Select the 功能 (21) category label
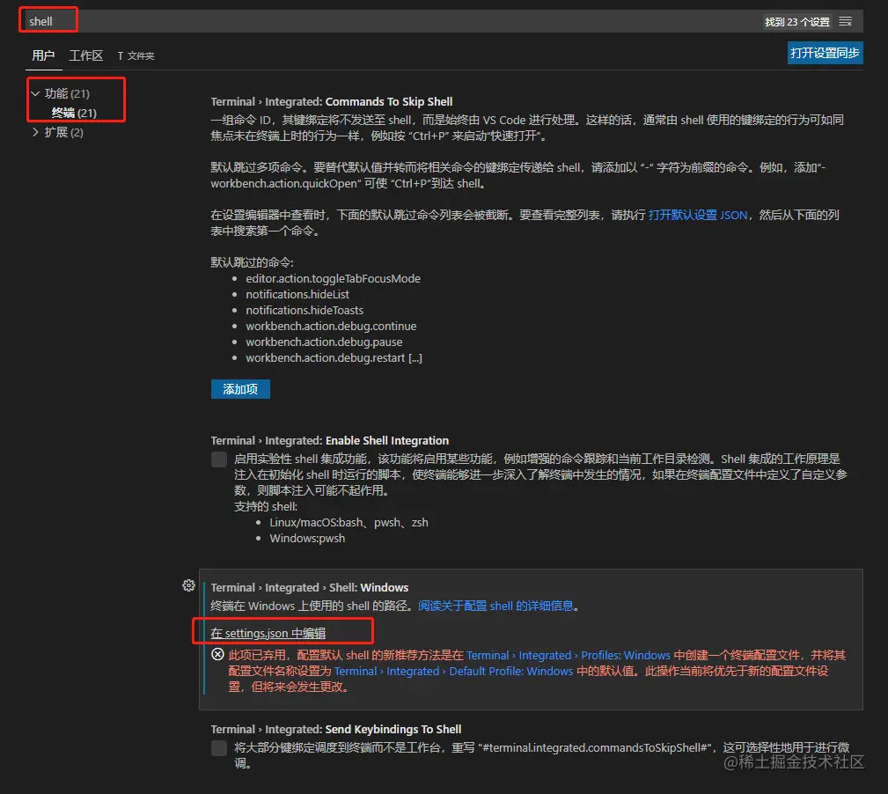Image resolution: width=888 pixels, height=794 pixels. click(x=67, y=93)
